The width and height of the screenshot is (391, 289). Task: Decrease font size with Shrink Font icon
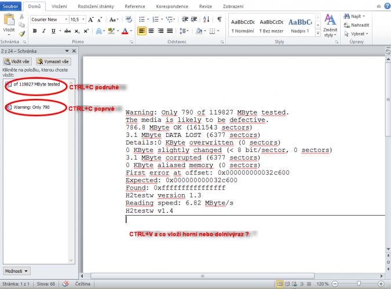100,20
